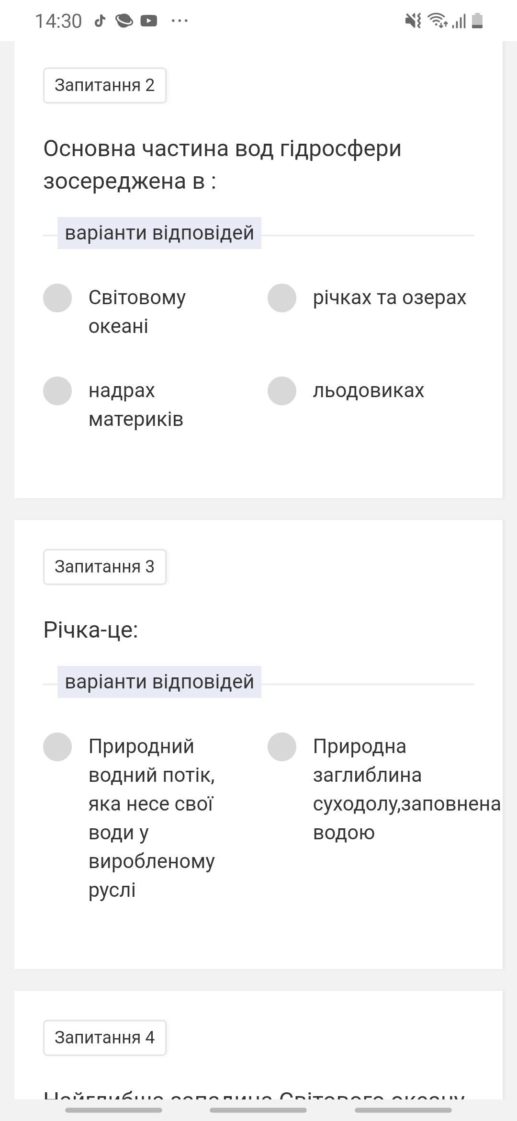Tap the chat bubble notification icon
The image size is (517, 1121).
pos(124,21)
